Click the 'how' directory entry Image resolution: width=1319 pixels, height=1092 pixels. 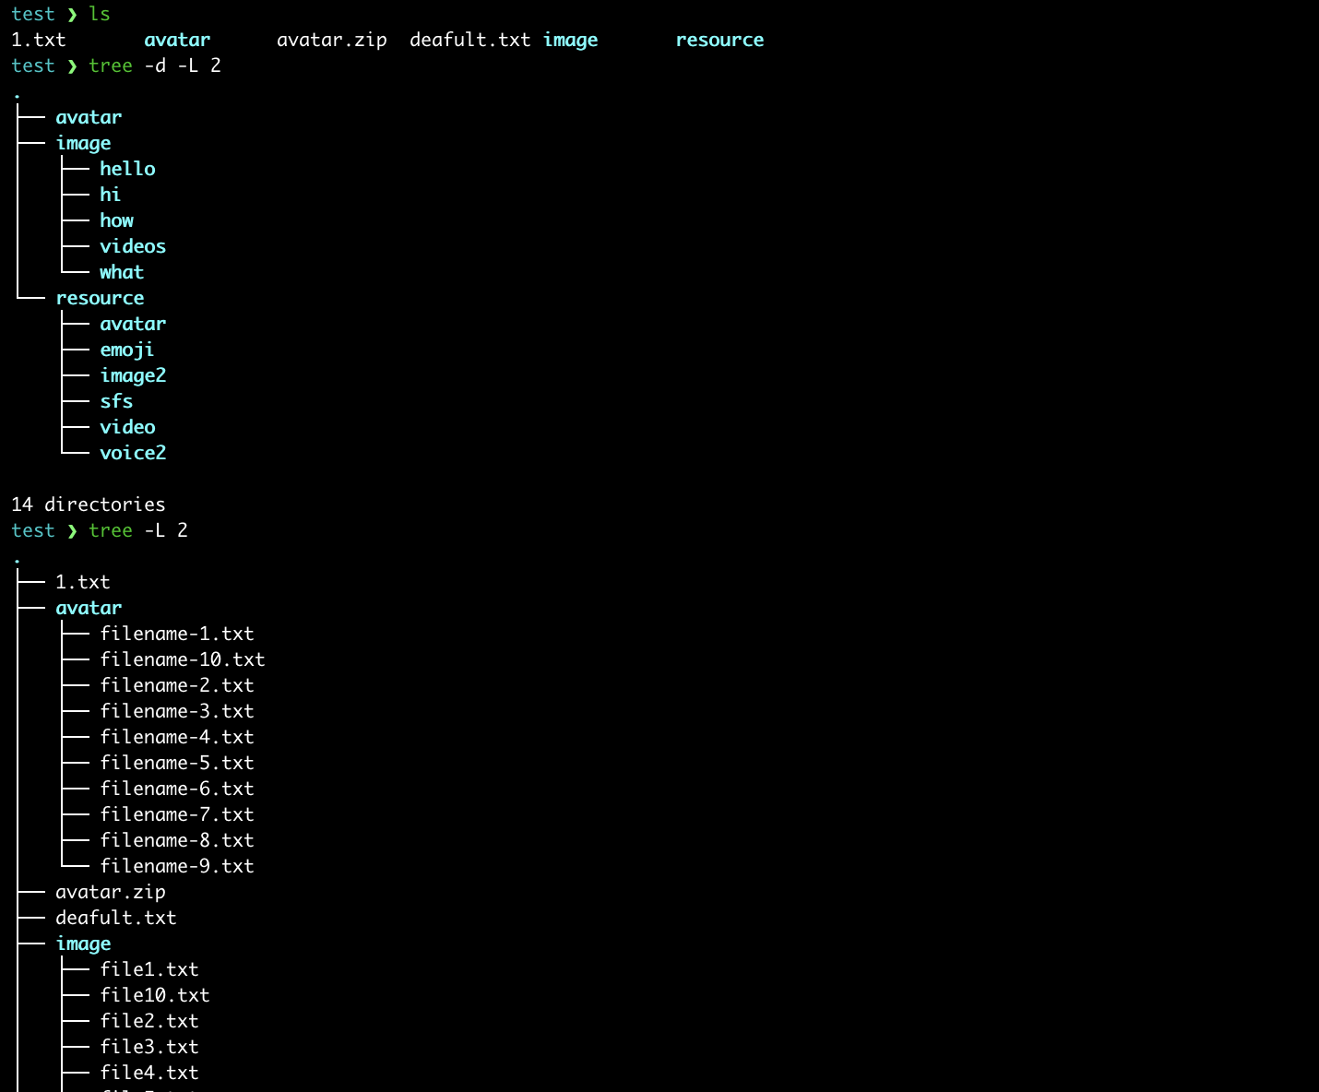click(x=116, y=220)
